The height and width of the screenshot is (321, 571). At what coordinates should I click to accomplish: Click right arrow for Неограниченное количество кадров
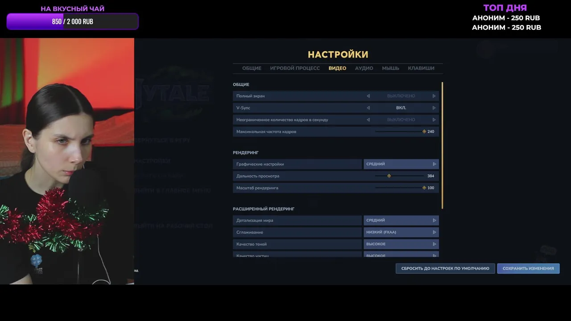(x=434, y=119)
